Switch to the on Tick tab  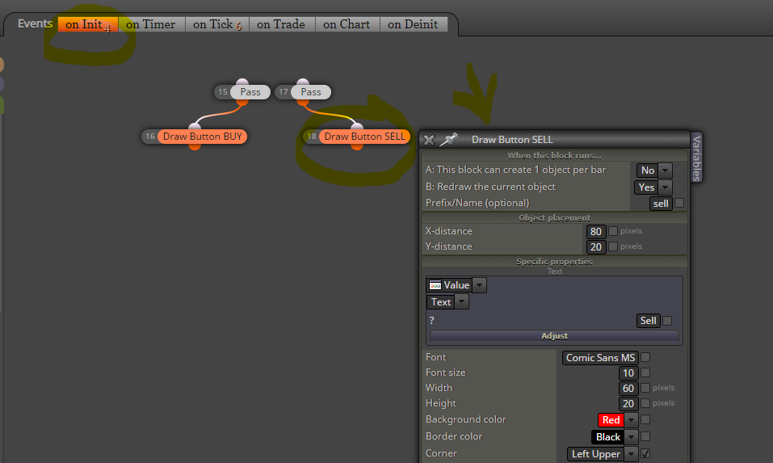[217, 24]
